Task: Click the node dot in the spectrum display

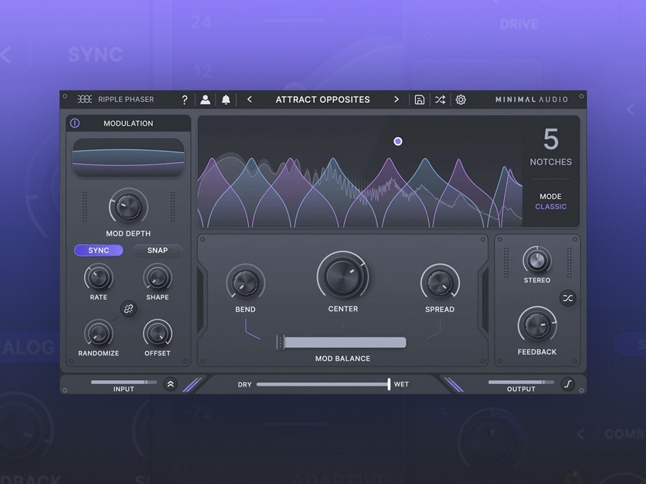Action: click(x=398, y=141)
